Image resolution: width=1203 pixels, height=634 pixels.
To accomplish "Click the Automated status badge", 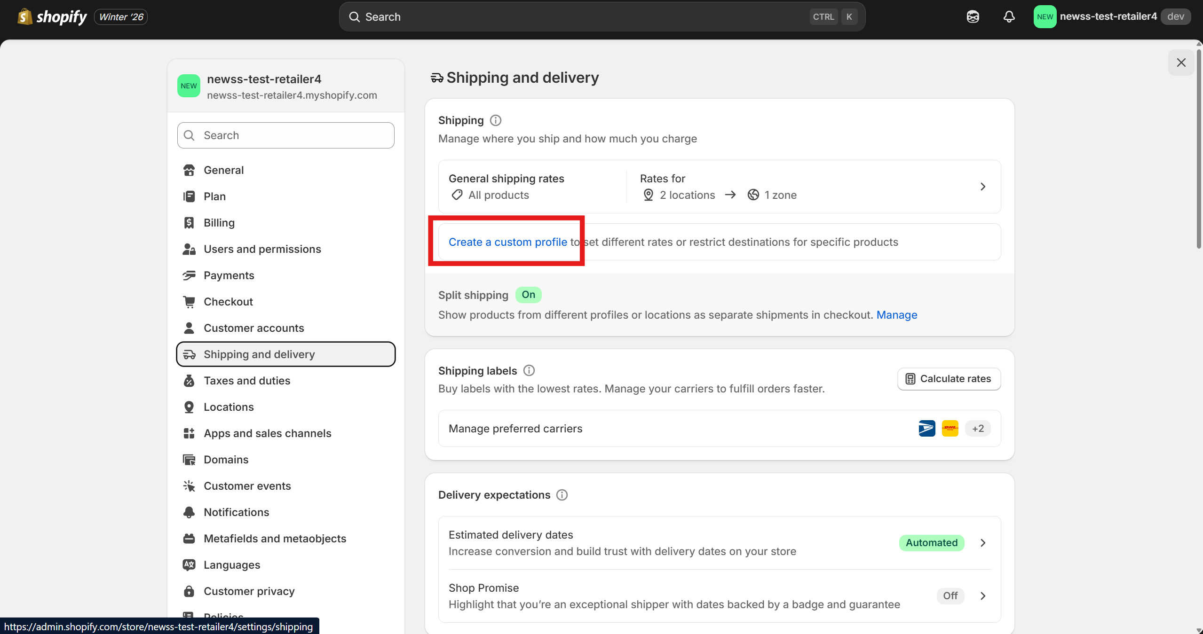I will click(931, 542).
